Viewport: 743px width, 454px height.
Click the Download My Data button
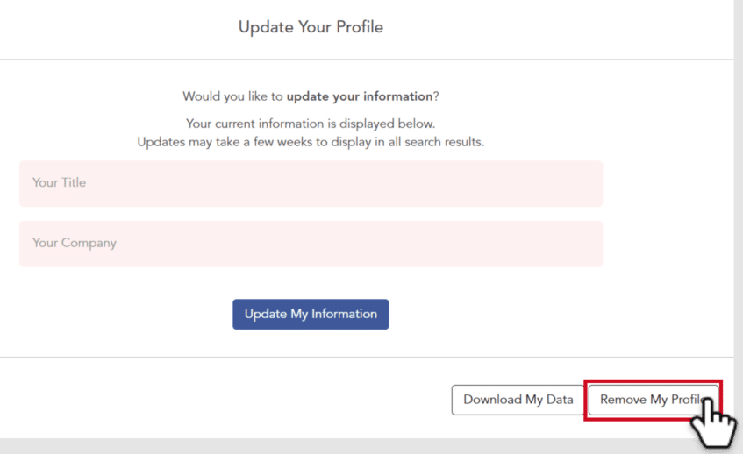[518, 400]
